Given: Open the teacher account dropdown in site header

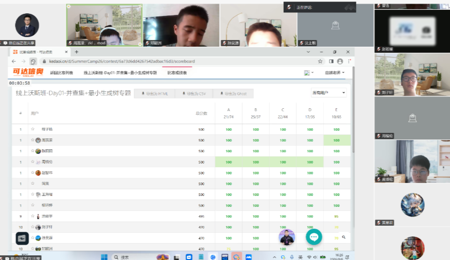Looking at the screenshot, I should pyautogui.click(x=335, y=73).
